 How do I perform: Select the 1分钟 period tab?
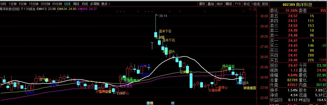[x=13, y=4]
